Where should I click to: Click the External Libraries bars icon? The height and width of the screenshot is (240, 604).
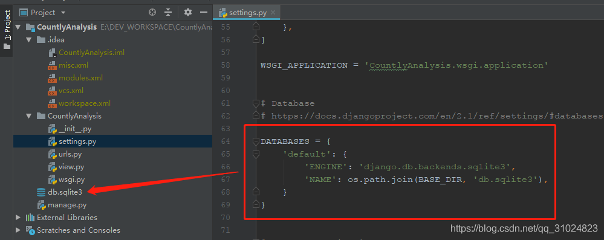click(x=30, y=218)
